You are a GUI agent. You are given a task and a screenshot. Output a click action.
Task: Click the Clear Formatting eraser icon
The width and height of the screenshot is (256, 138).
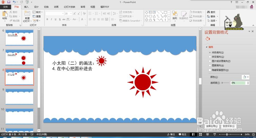(84, 14)
